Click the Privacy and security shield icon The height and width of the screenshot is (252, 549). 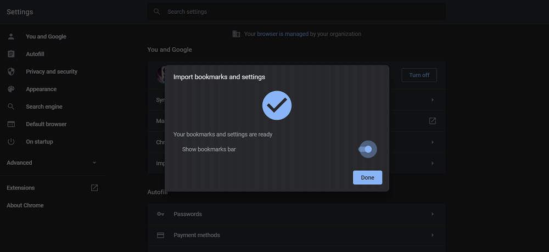[11, 71]
